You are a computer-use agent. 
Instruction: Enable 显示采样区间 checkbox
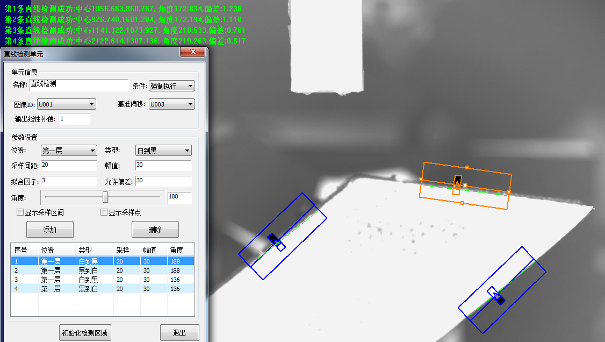coord(20,212)
